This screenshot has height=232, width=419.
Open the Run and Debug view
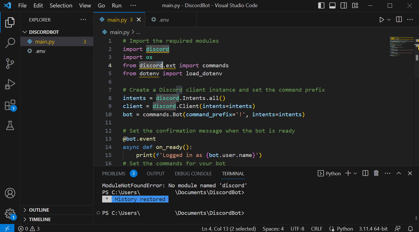tap(10, 84)
